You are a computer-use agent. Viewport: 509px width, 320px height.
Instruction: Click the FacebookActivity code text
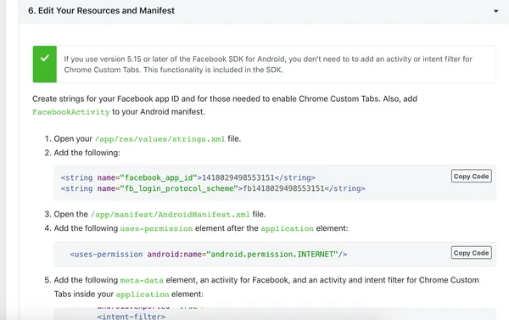(70, 112)
